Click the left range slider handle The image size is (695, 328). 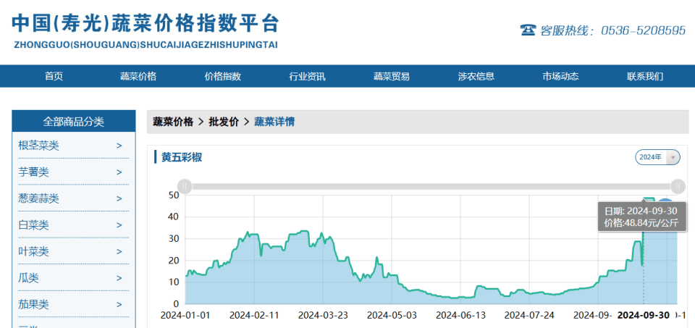[185, 187]
